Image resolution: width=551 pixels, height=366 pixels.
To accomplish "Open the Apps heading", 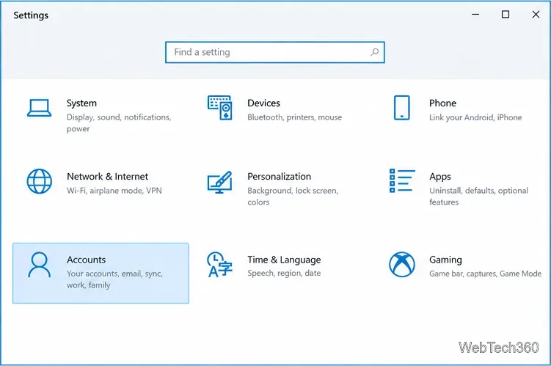I will (x=440, y=177).
